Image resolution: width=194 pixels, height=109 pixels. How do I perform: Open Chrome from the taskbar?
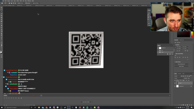(46, 107)
